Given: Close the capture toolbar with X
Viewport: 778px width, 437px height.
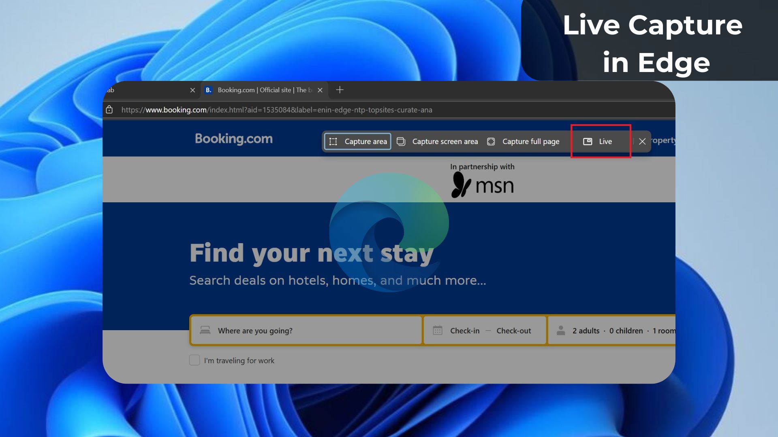Looking at the screenshot, I should point(642,142).
